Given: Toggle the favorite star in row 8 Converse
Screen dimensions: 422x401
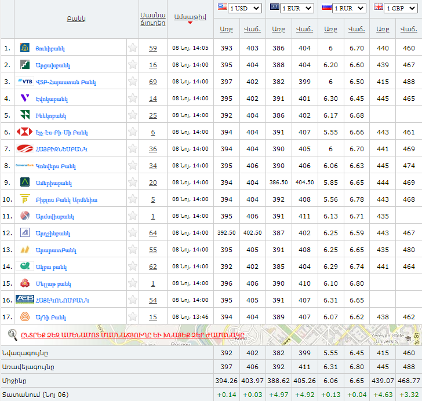Looking at the screenshot, I should click(x=133, y=166).
